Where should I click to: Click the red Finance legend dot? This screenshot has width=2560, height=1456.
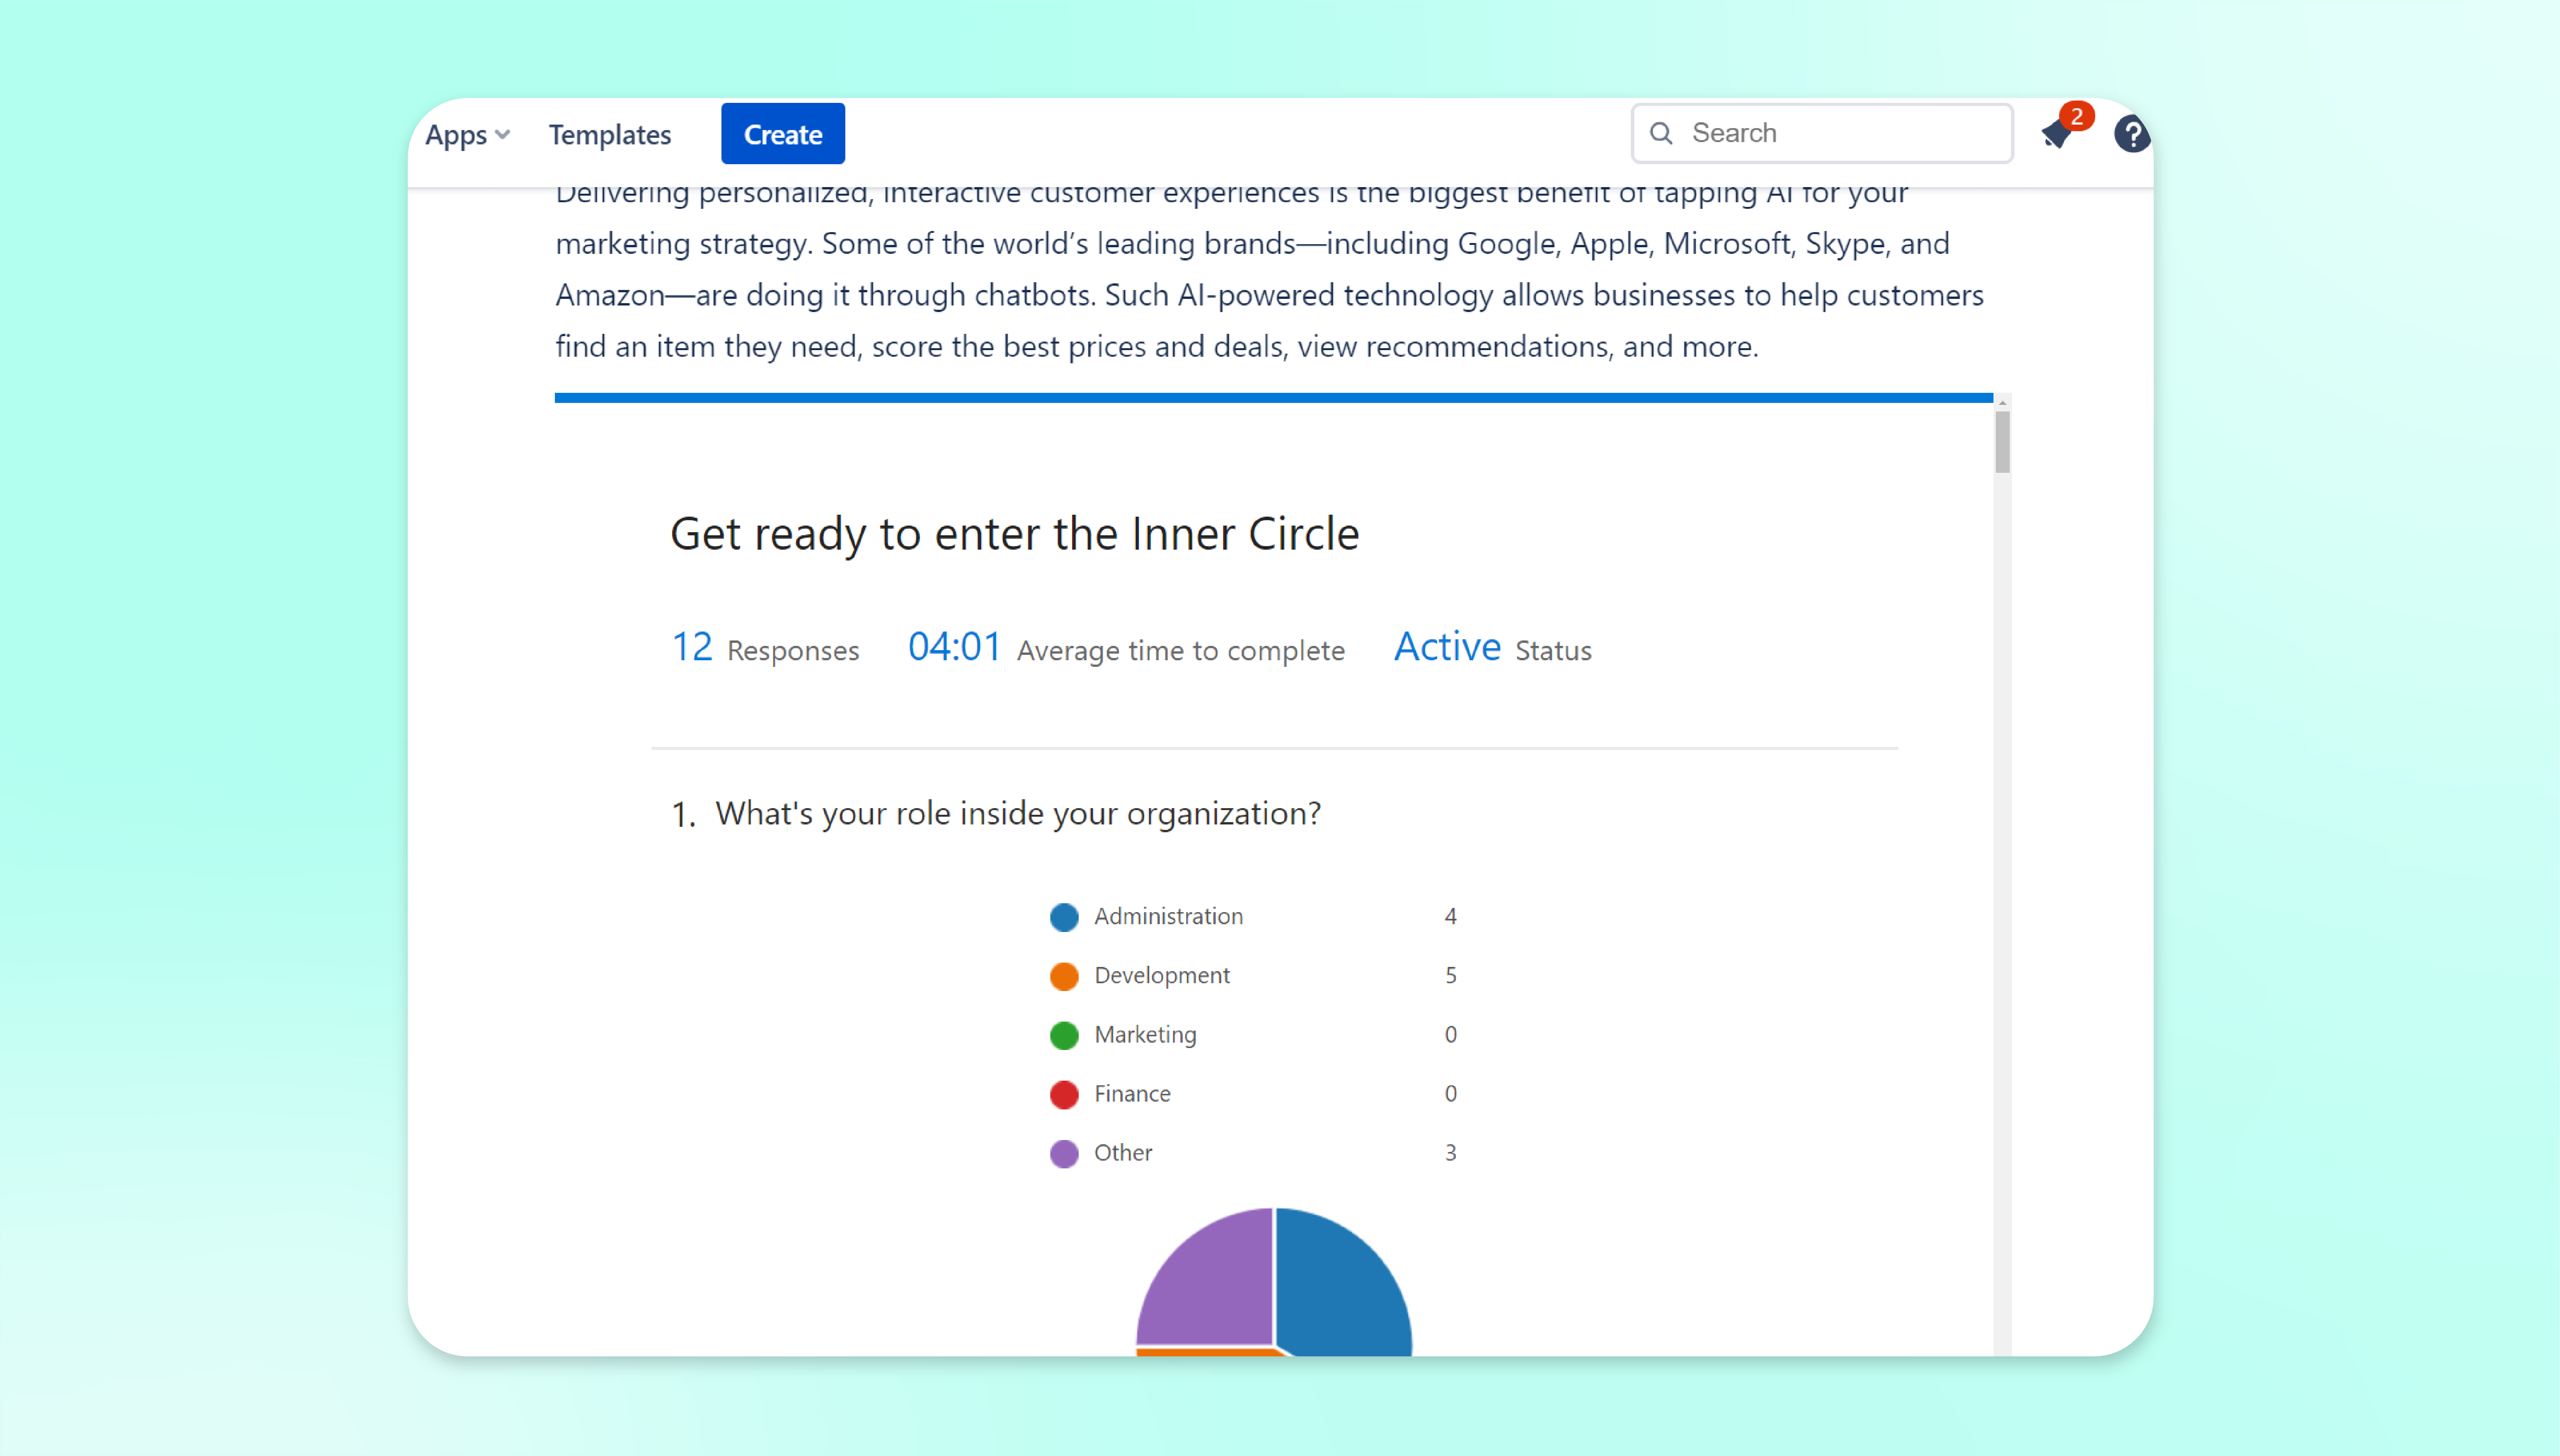pos(1064,1094)
